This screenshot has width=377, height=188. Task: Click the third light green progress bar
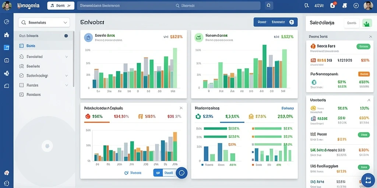click(x=268, y=144)
